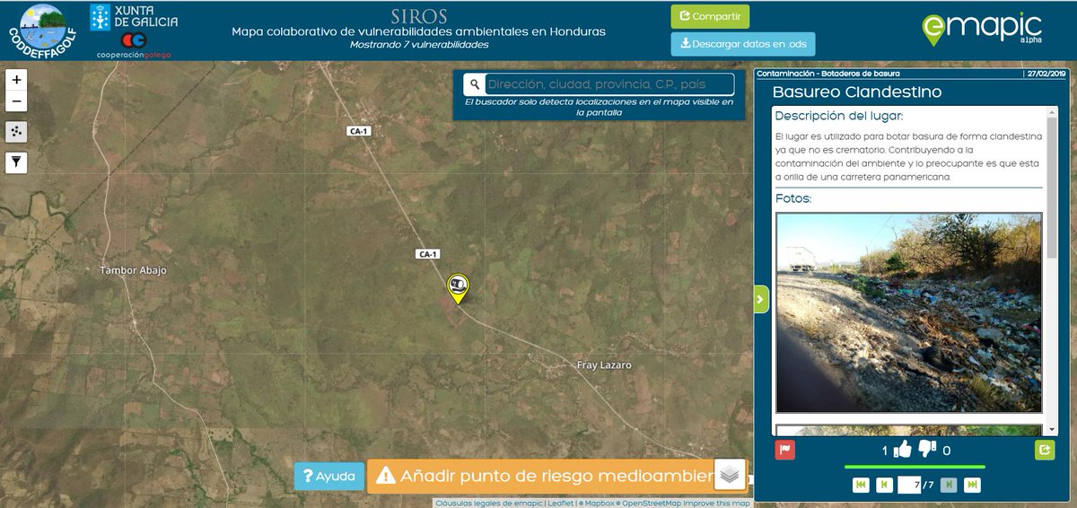
Task: Open Ayuda help button
Action: 329,477
